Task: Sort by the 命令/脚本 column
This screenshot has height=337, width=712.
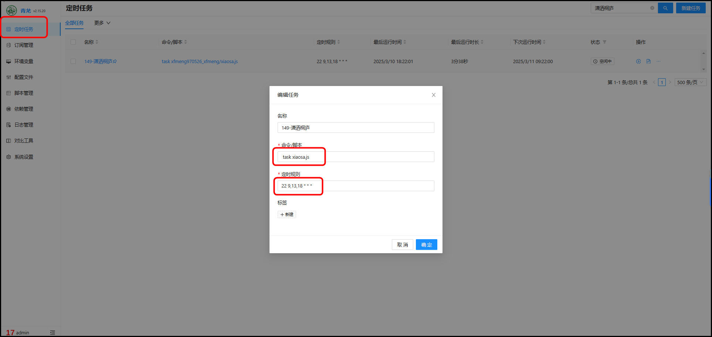Action: [186, 42]
